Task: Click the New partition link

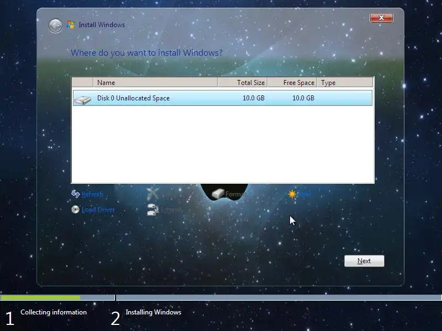Action: click(304, 194)
